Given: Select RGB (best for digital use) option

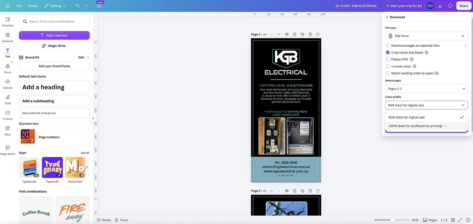Looking at the screenshot, I should tap(426, 117).
